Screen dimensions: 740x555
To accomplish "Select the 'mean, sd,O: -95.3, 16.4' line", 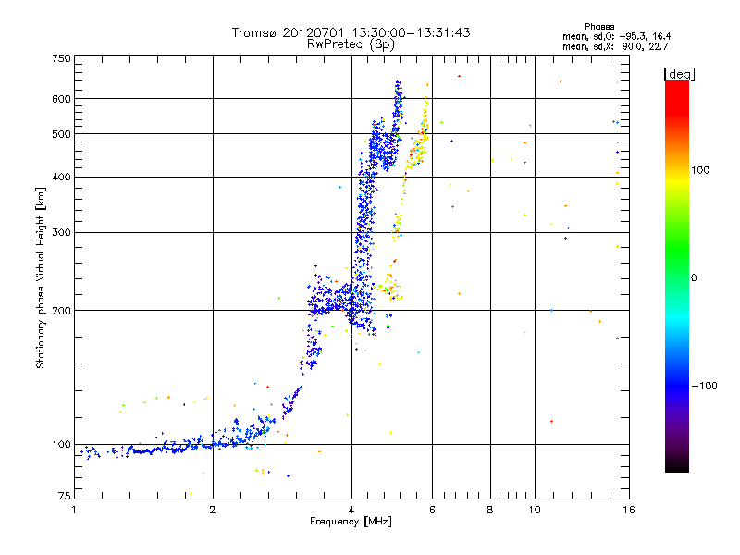I will tap(616, 36).
